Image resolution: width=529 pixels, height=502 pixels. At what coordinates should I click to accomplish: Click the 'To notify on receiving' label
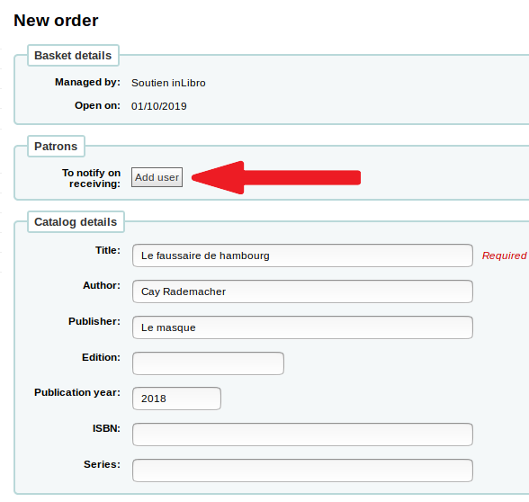(x=92, y=178)
